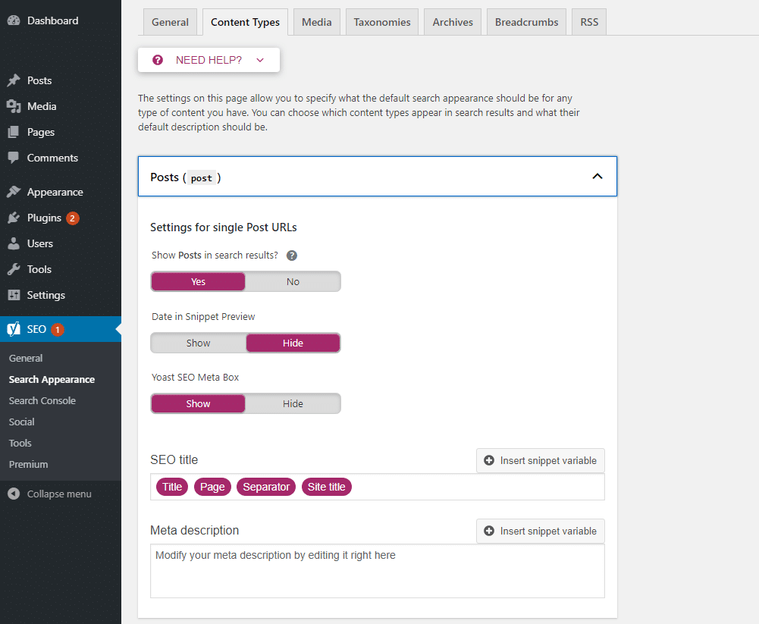Click the Separator snippet variable tag
Viewport: 759px width, 624px height.
click(x=266, y=487)
